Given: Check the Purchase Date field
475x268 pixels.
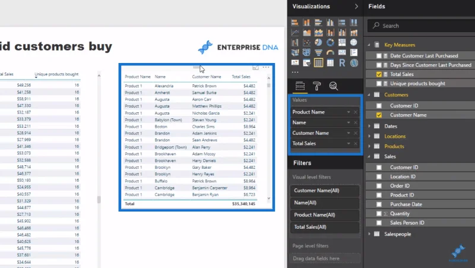Looking at the screenshot, I should point(379,204).
